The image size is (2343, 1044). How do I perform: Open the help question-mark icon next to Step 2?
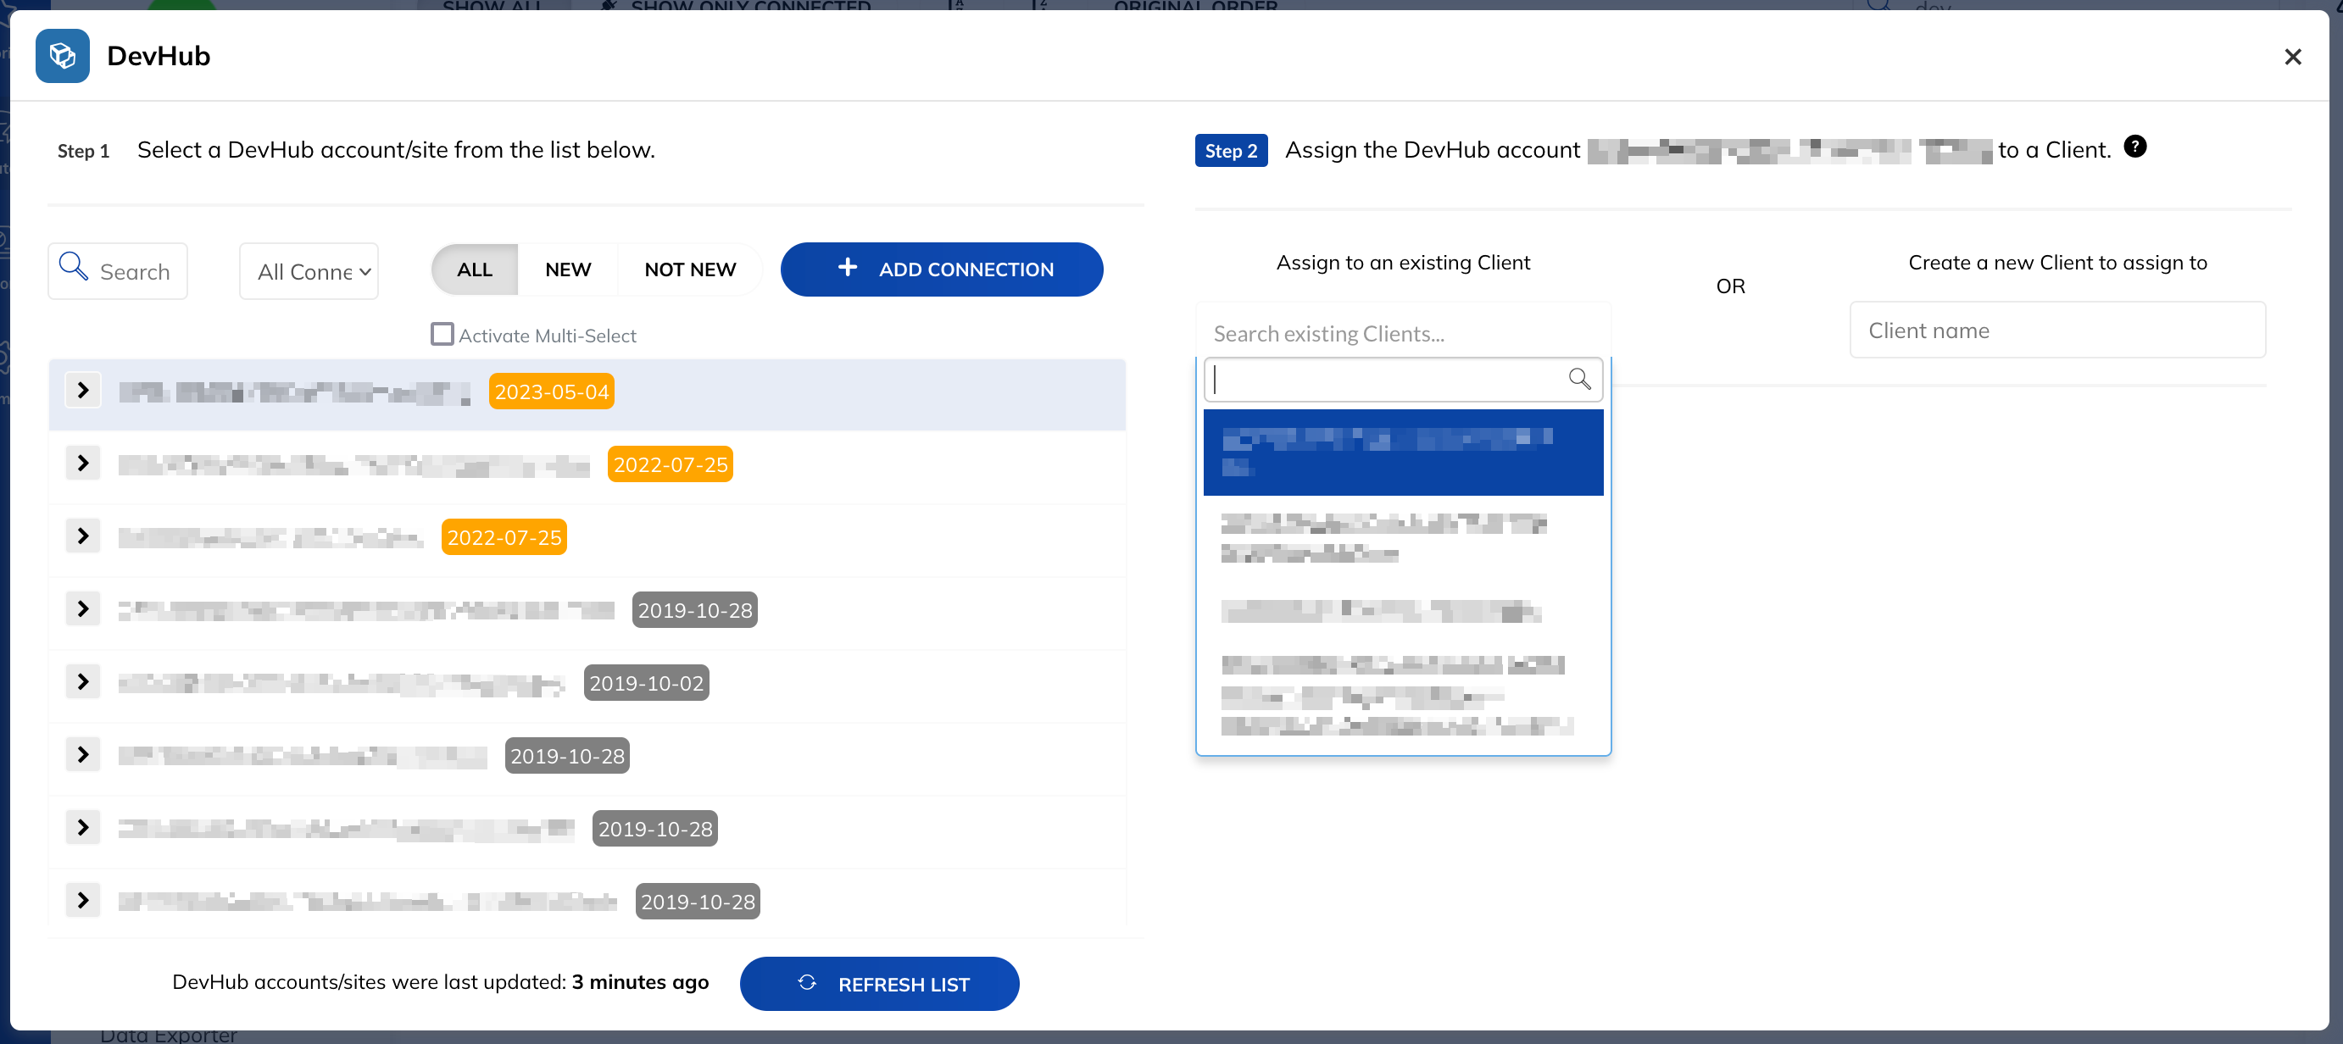2135,146
